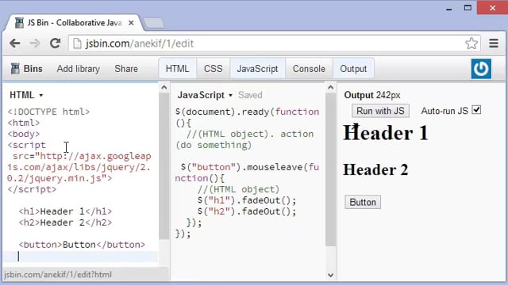The image size is (508, 285).
Task: Click the Run with JS button
Action: point(380,111)
